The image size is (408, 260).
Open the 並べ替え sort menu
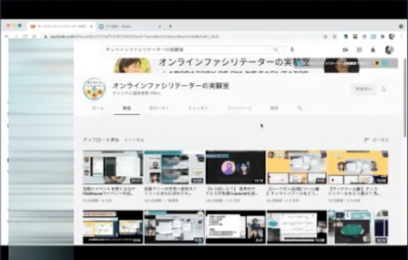click(376, 140)
